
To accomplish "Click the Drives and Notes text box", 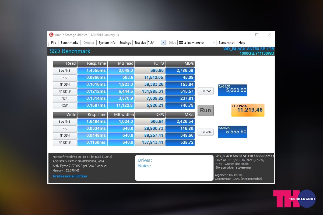I will point(174,168).
